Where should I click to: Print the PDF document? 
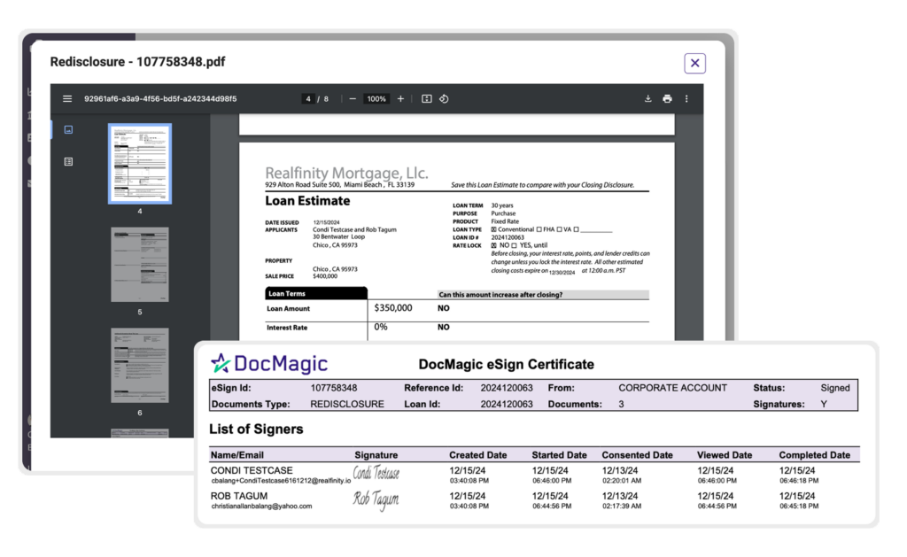tap(667, 99)
